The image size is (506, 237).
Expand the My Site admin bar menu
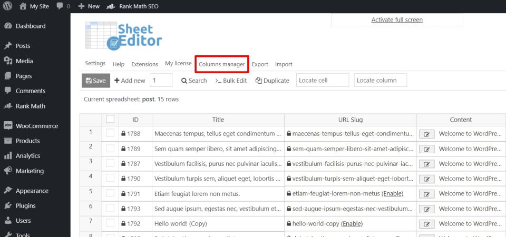click(34, 6)
